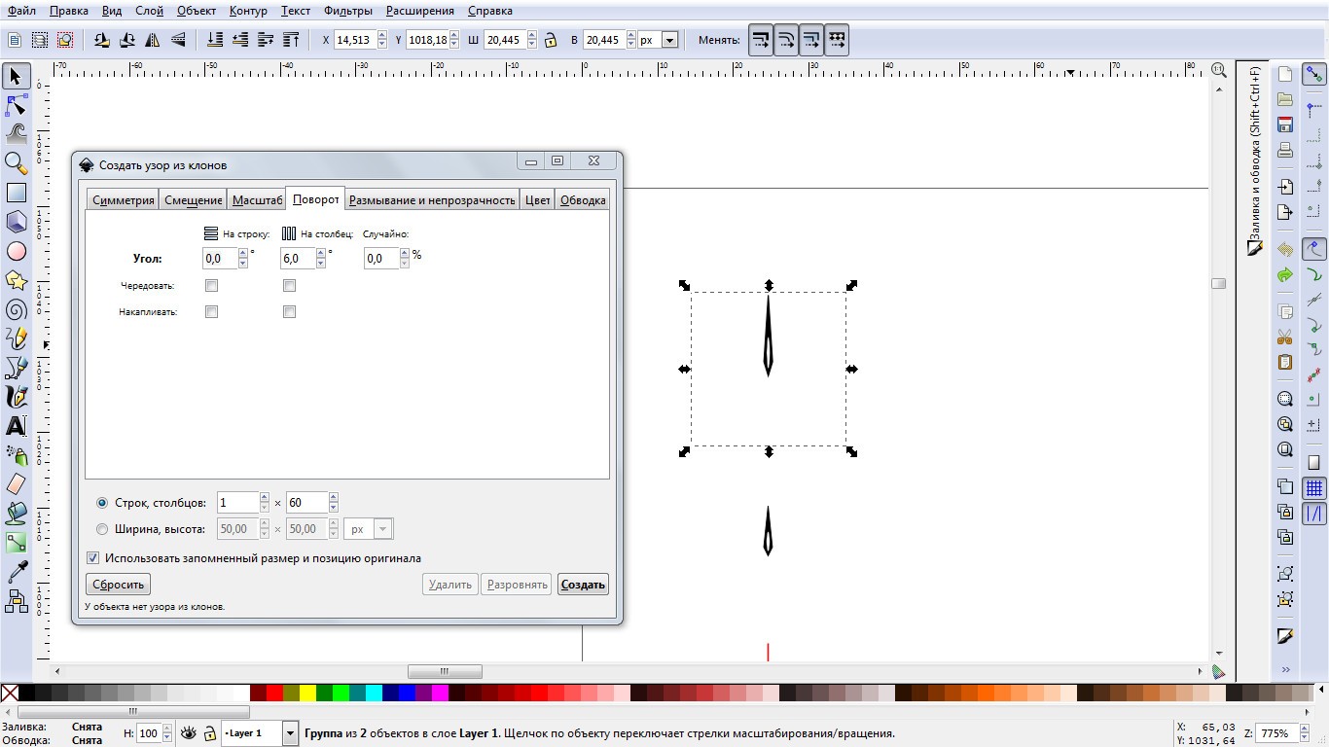Enable 'Накапливать' checkbox for columns

coord(289,312)
